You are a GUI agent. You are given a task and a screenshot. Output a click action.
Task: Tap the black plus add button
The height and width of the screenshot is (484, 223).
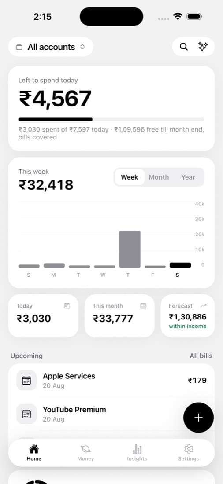point(198,418)
